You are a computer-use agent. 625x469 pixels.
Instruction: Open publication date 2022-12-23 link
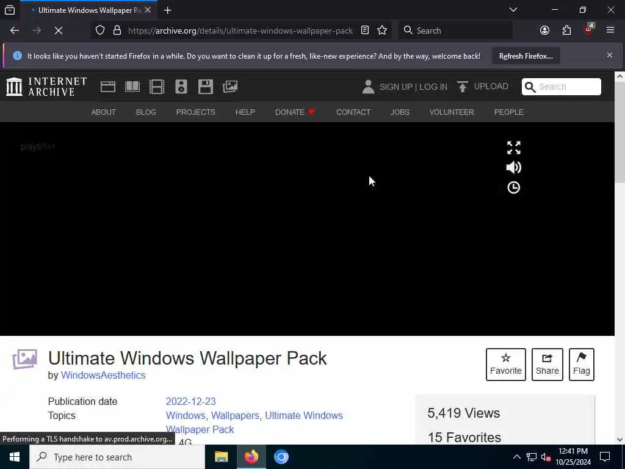point(190,401)
